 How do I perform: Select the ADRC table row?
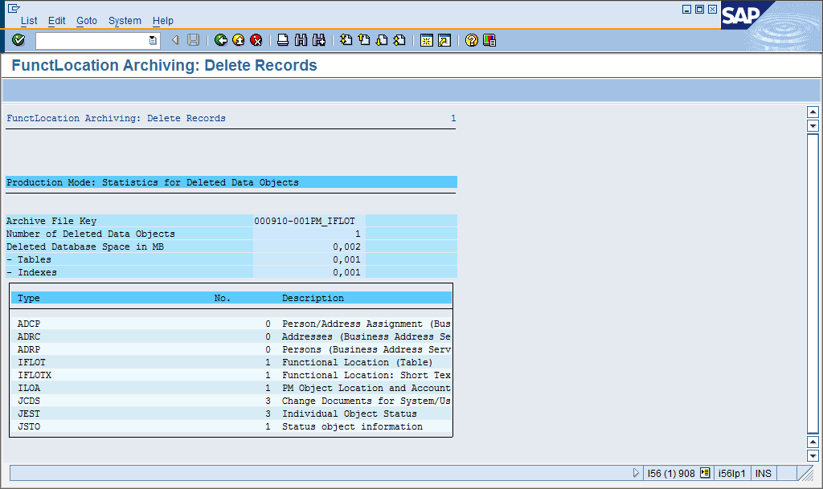[231, 336]
